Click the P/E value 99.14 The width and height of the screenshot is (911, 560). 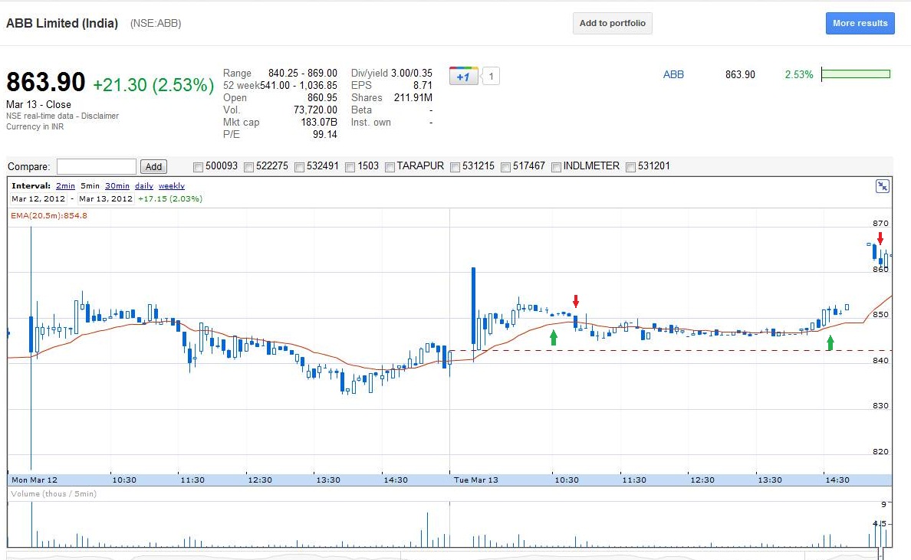tap(325, 135)
